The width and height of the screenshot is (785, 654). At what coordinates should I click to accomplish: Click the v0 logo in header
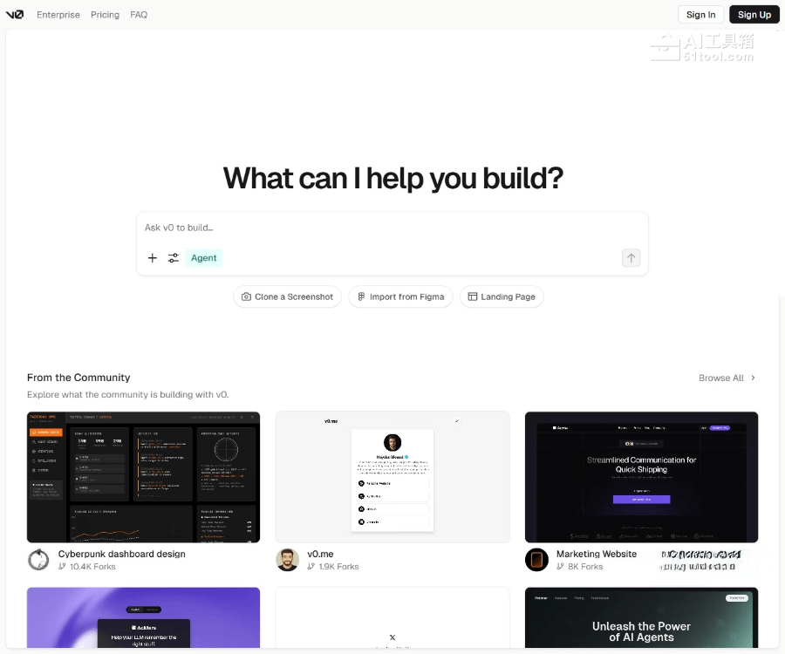15,15
